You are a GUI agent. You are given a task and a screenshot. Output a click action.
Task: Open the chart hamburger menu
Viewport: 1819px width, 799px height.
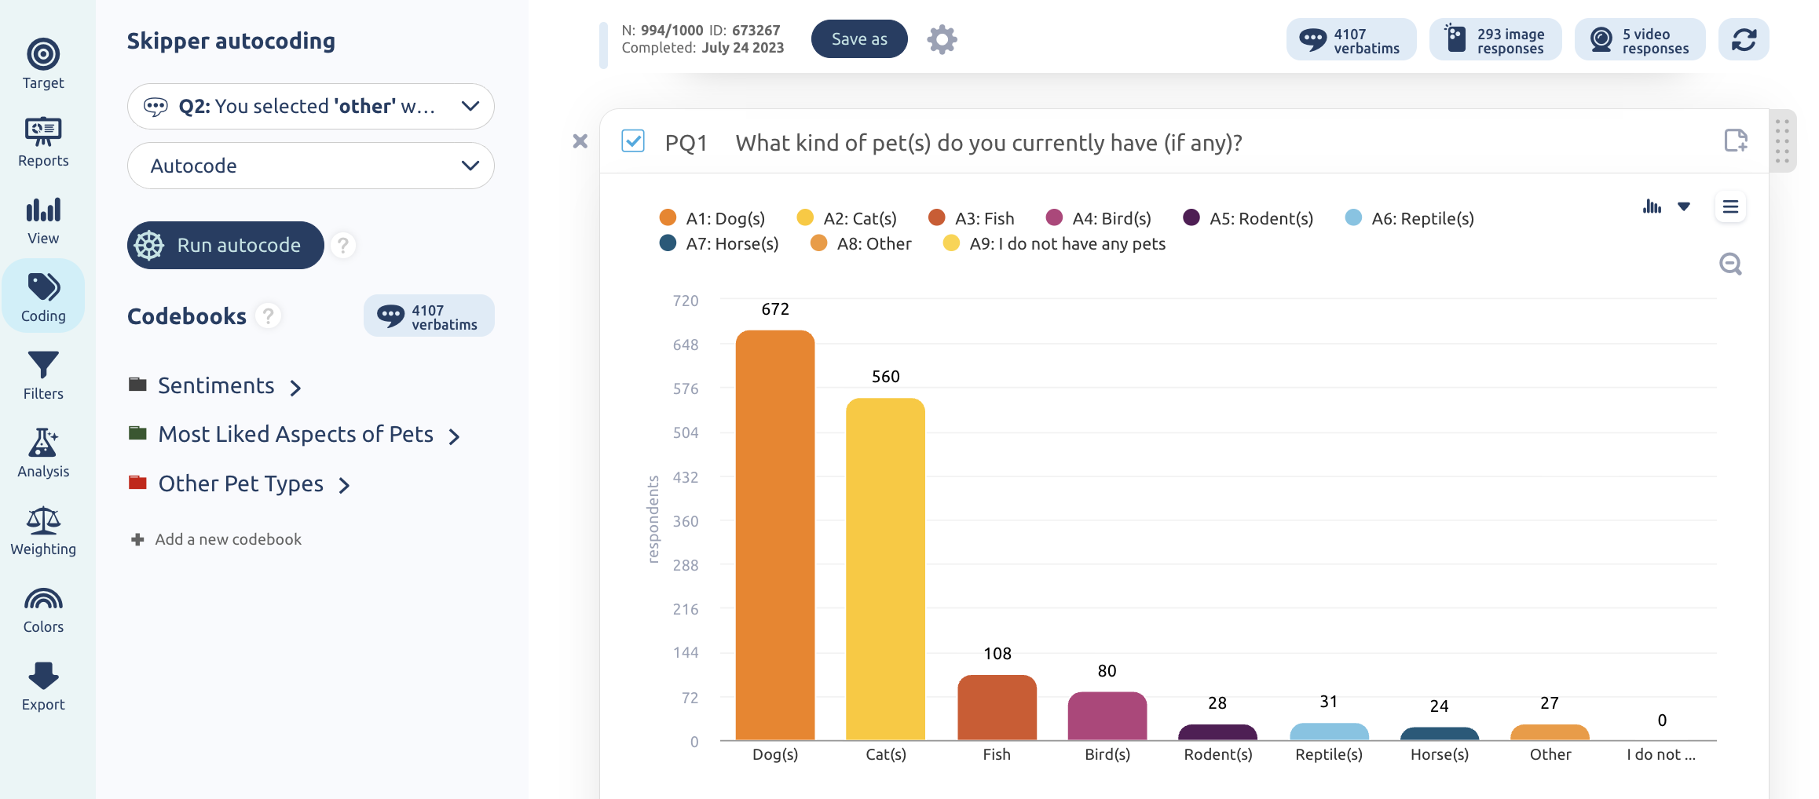pos(1730,207)
